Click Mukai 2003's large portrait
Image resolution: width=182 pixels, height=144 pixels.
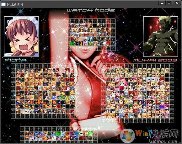coord(161,37)
